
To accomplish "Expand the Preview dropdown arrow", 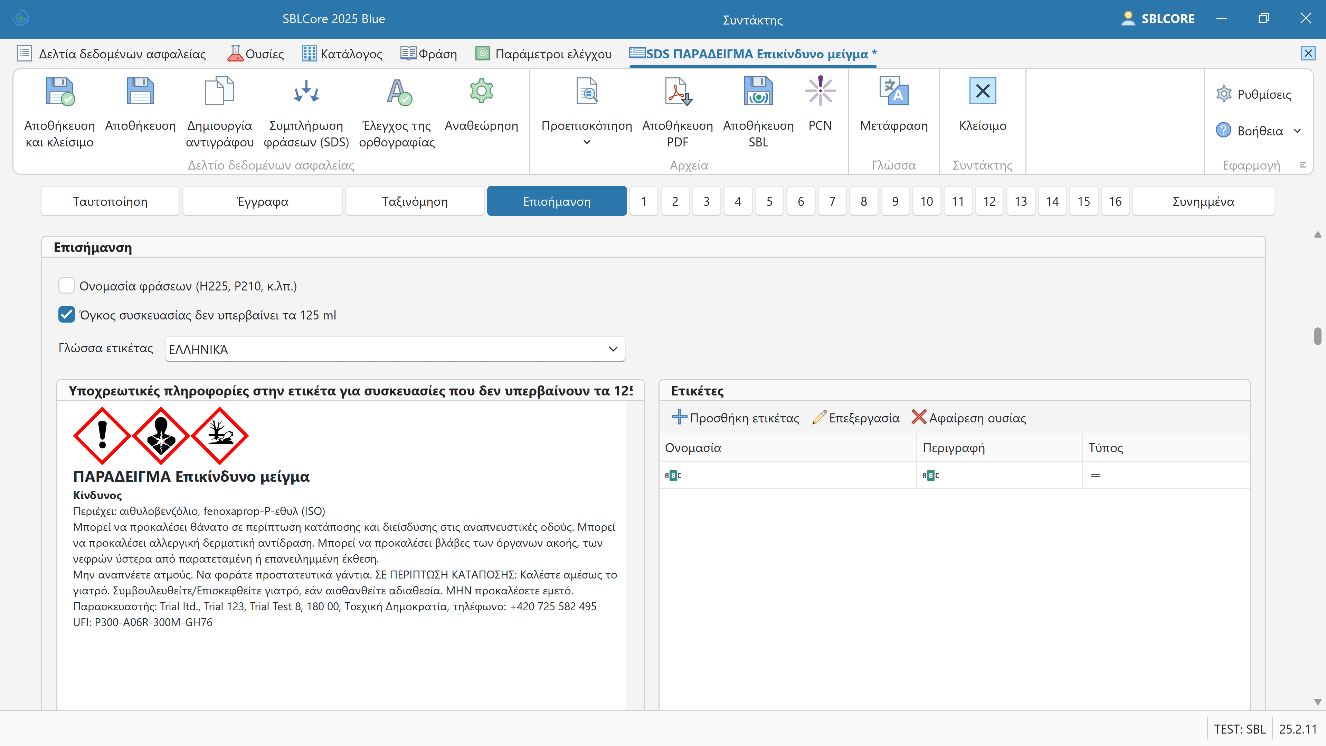I will (587, 143).
